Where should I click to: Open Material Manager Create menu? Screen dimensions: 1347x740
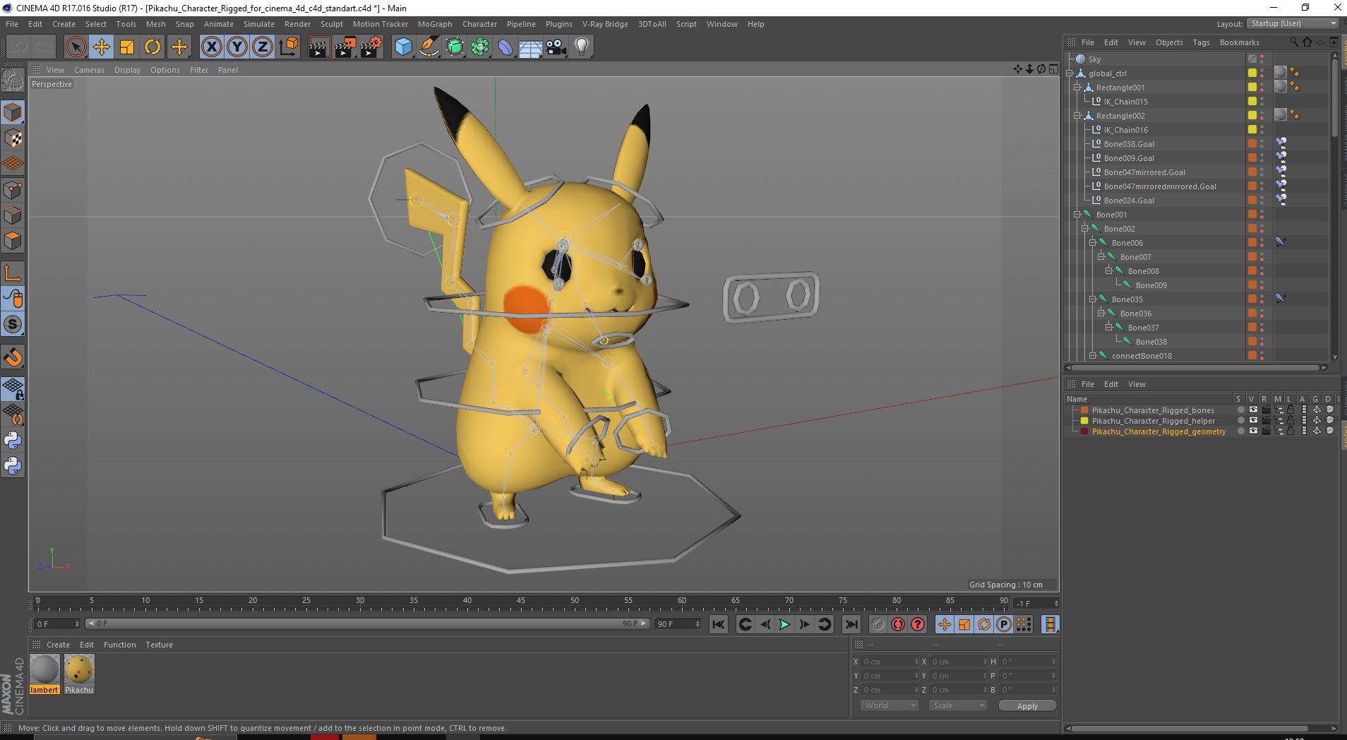tap(58, 645)
